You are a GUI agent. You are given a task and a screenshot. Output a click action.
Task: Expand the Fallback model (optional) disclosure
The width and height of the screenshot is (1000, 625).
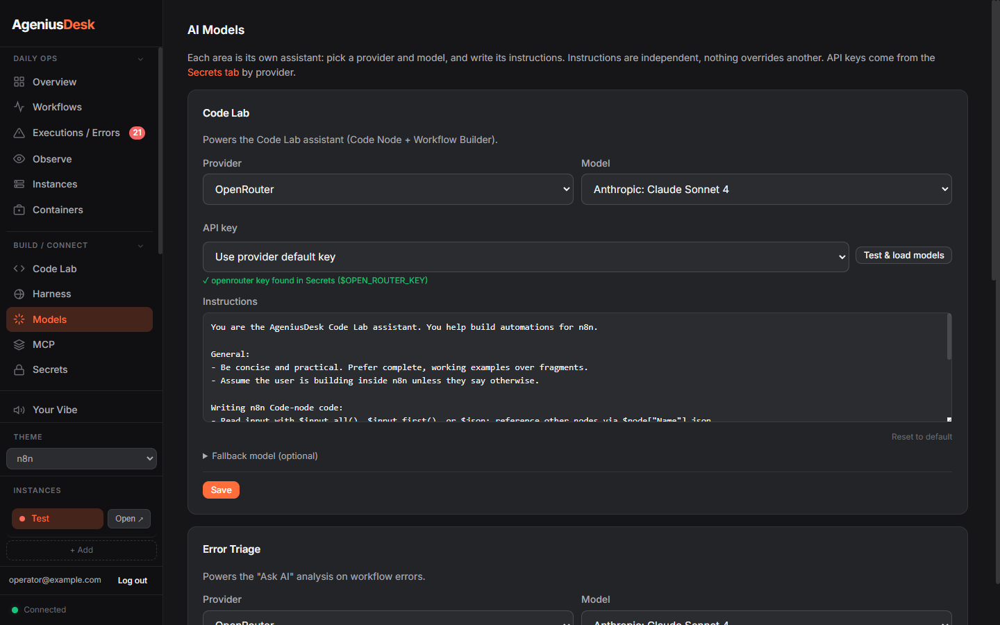pyautogui.click(x=260, y=456)
